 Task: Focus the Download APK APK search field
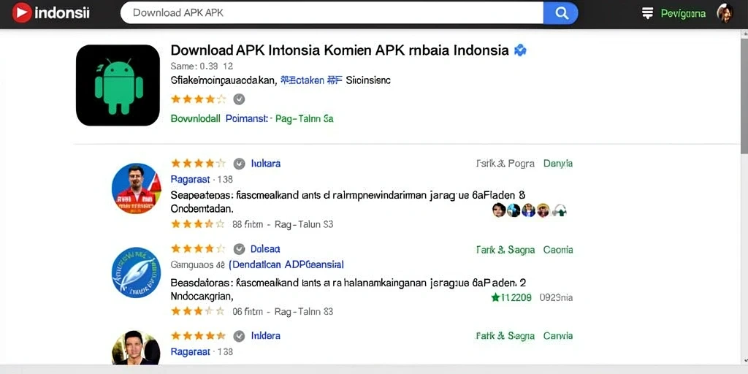click(332, 13)
